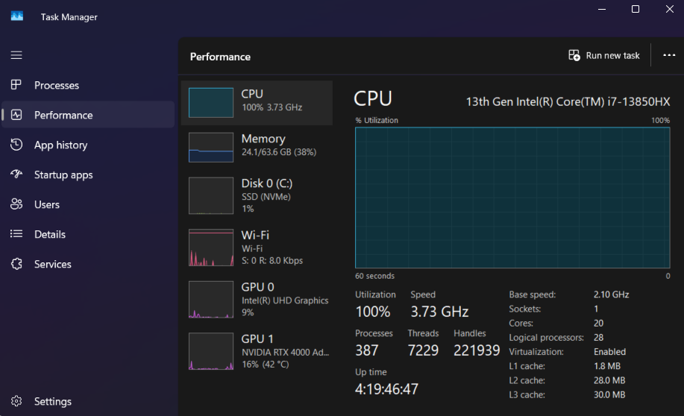Click the Details list icon
The image size is (684, 416).
tap(16, 234)
